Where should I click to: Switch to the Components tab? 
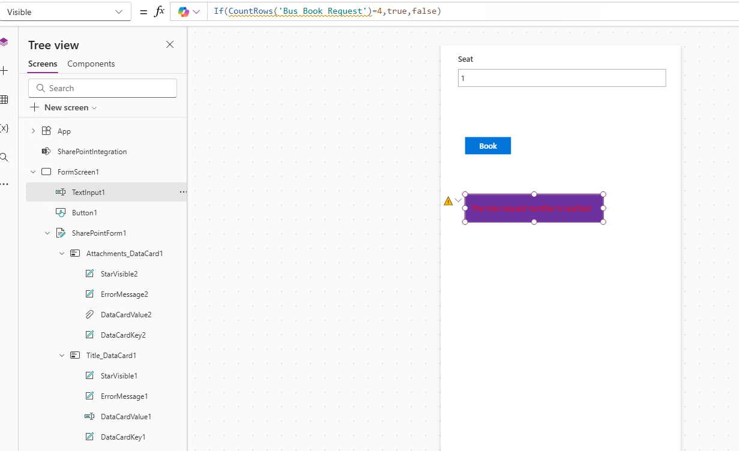coord(91,64)
